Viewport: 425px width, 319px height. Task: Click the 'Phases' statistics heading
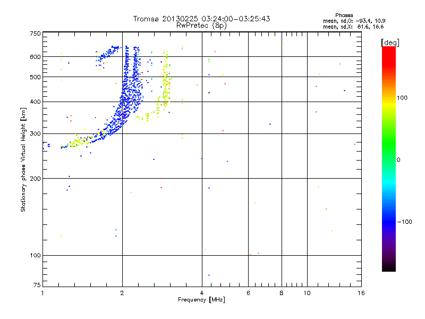[344, 15]
